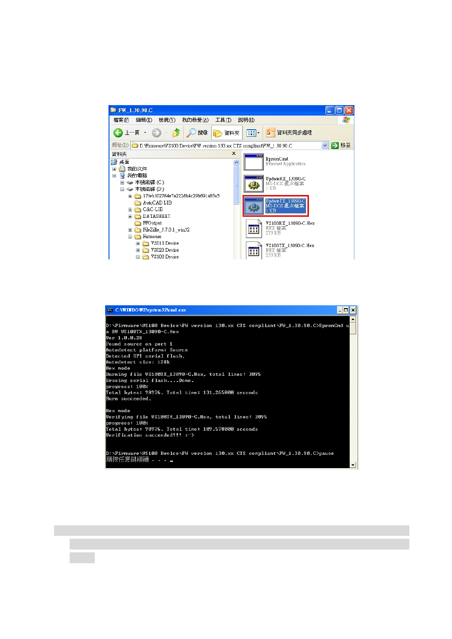This screenshot has height=639, width=452.
Task: Click the 移至 Go button
Action: [x=341, y=146]
